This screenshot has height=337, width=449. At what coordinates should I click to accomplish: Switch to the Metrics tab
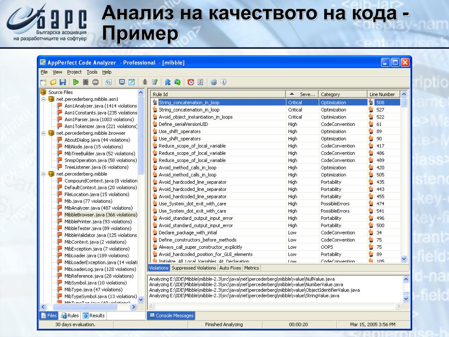point(251,268)
